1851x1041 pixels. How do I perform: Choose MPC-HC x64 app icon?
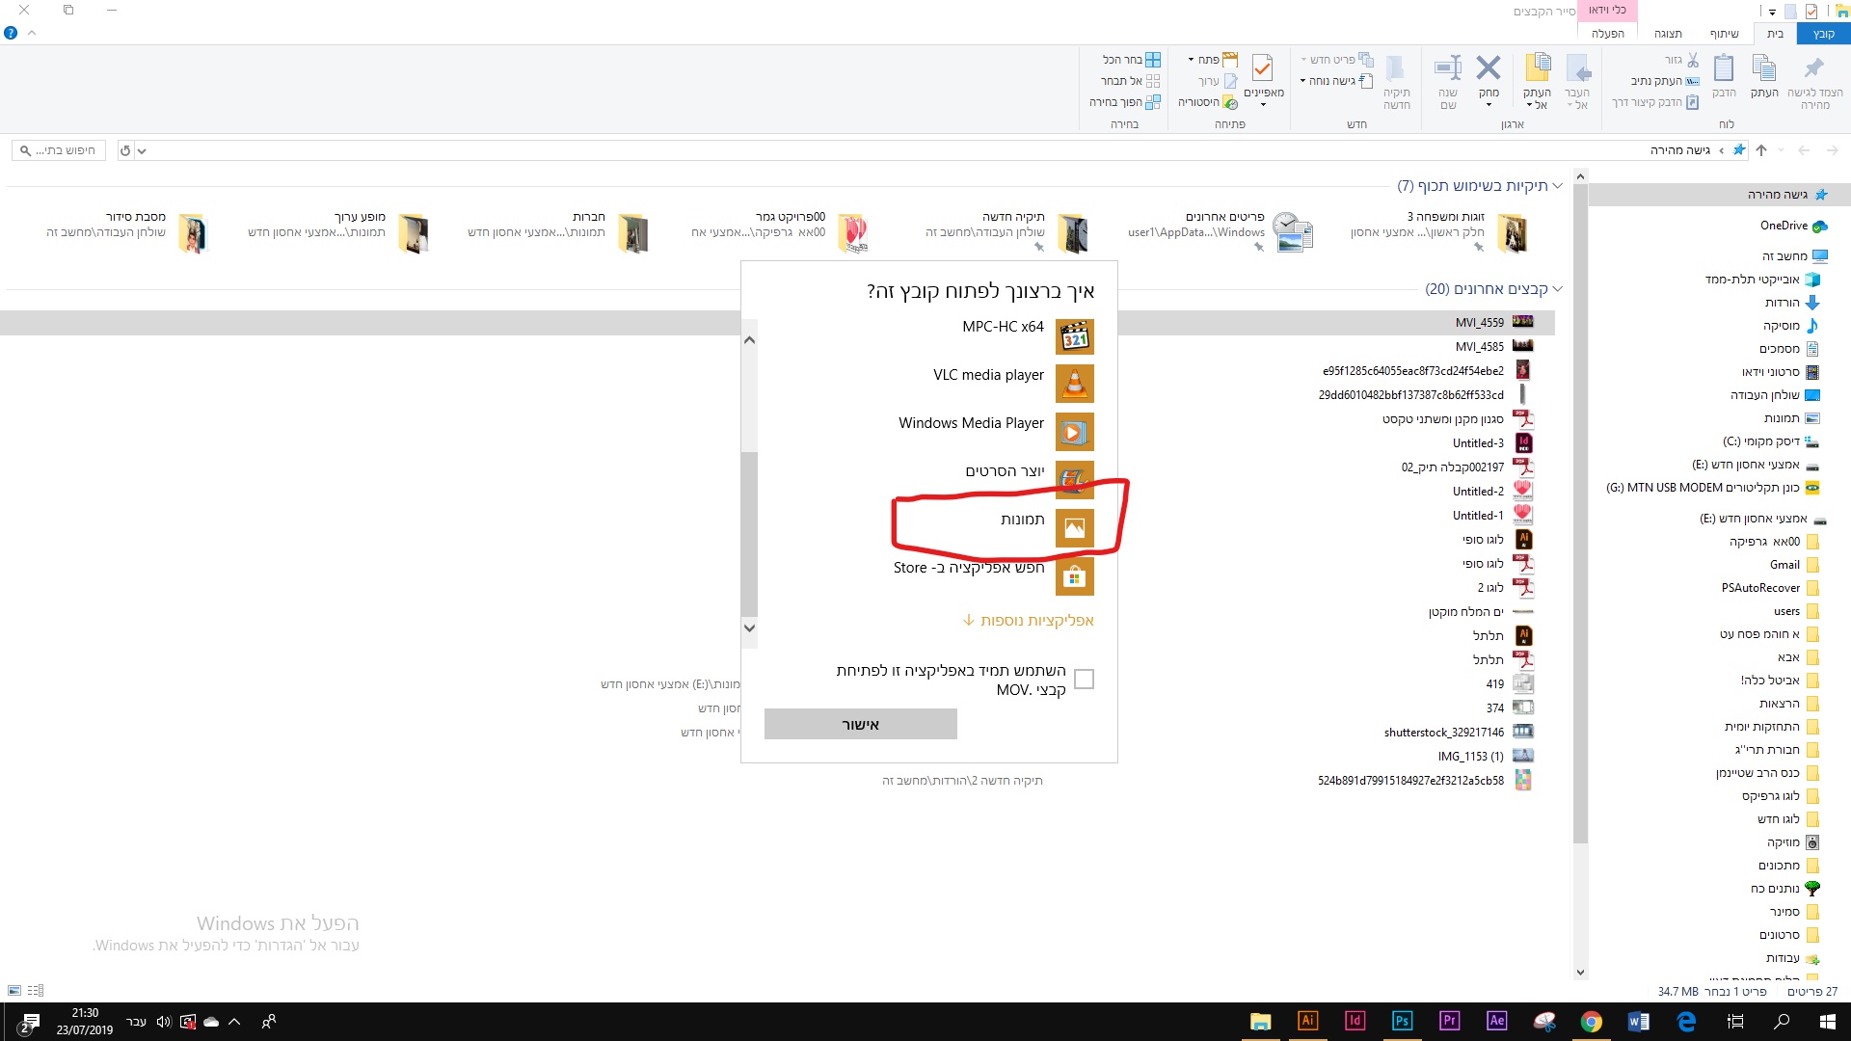(x=1074, y=336)
